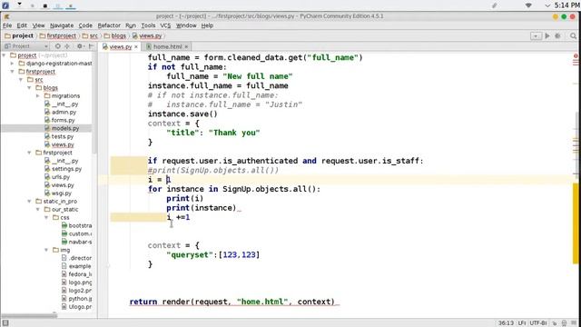Collapse the project root folder
The width and height of the screenshot is (581, 327).
coord(4,55)
